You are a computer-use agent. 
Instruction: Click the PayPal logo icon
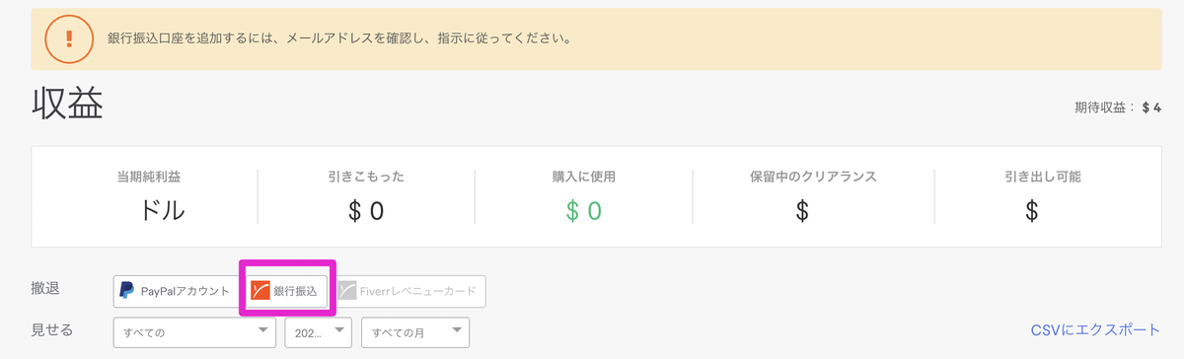pyautogui.click(x=126, y=291)
